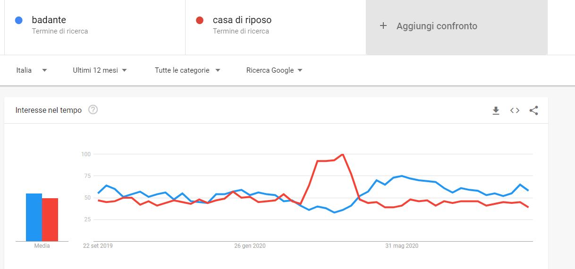Screen dimensions: 575x269
Task: Open help for Interesse nel tempo
Action: click(93, 110)
